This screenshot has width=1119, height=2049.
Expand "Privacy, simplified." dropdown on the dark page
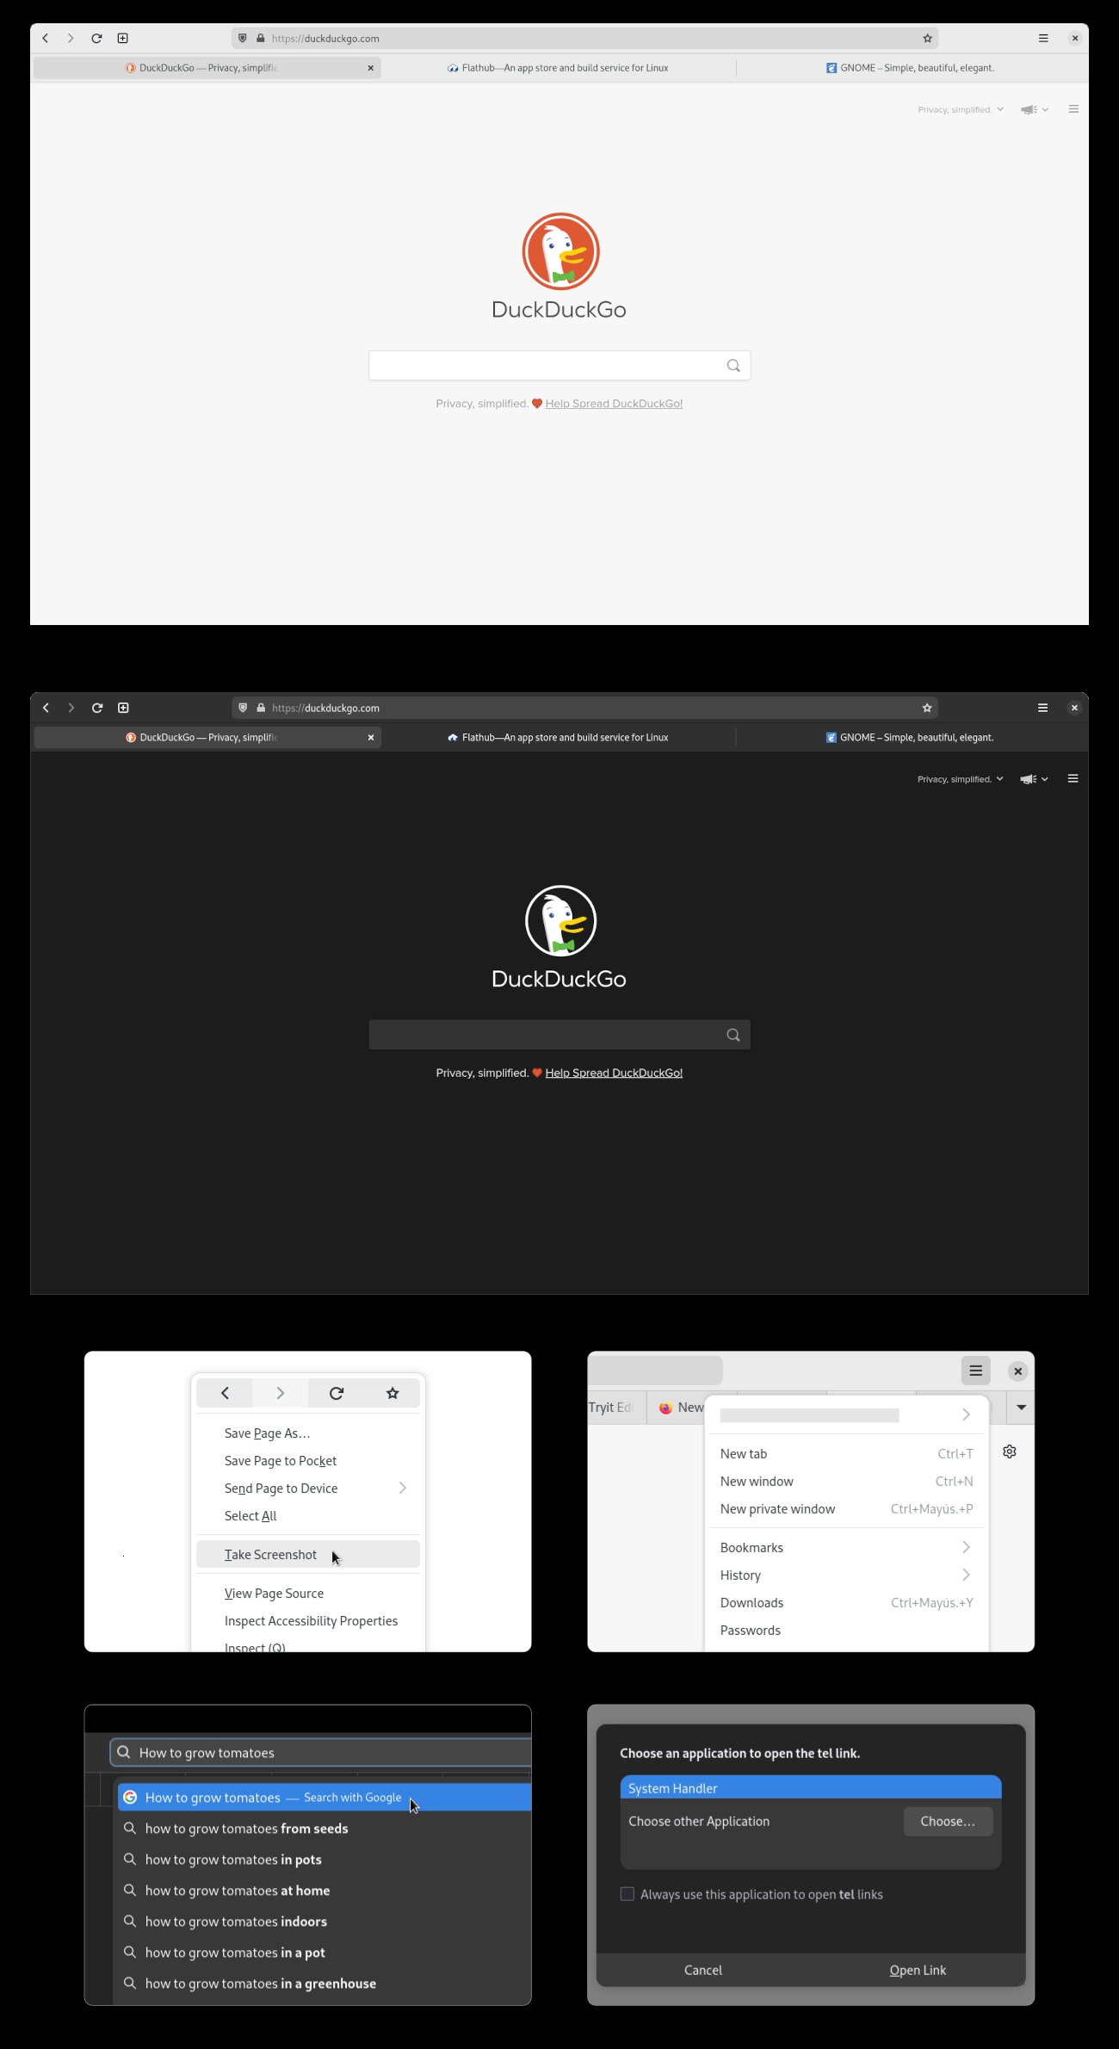961,779
